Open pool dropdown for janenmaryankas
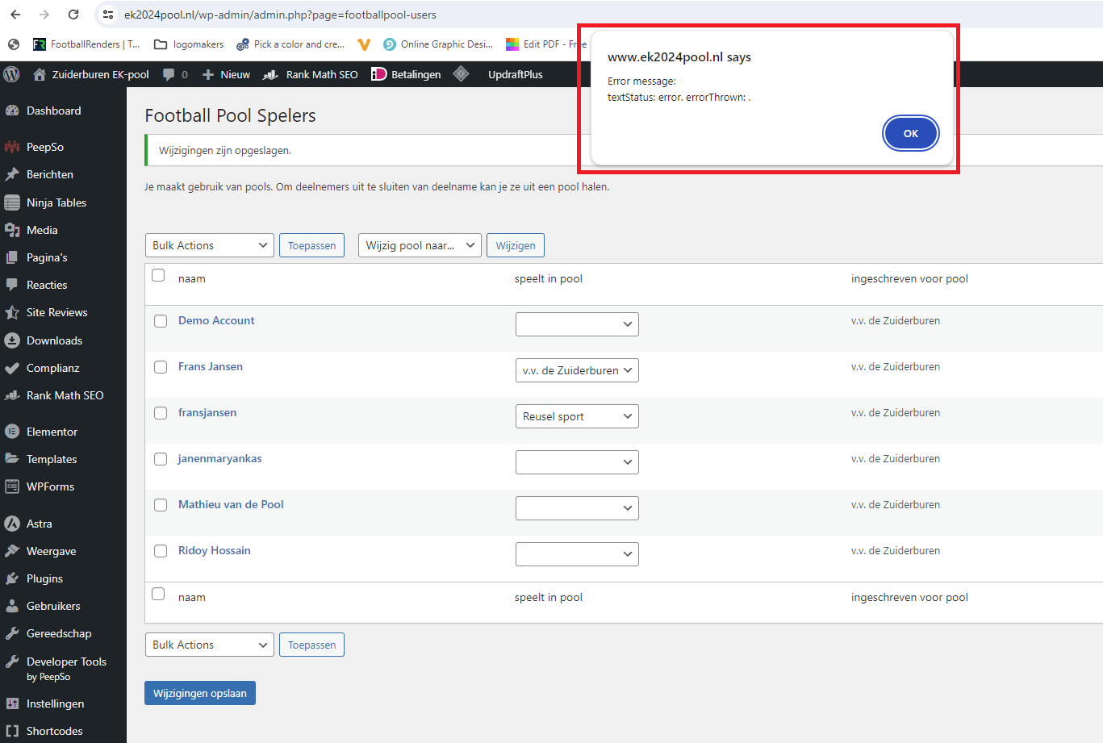1103x743 pixels. point(577,462)
